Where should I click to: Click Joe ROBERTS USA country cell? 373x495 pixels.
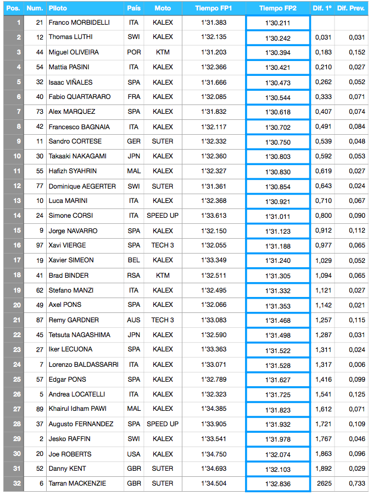[x=133, y=454]
